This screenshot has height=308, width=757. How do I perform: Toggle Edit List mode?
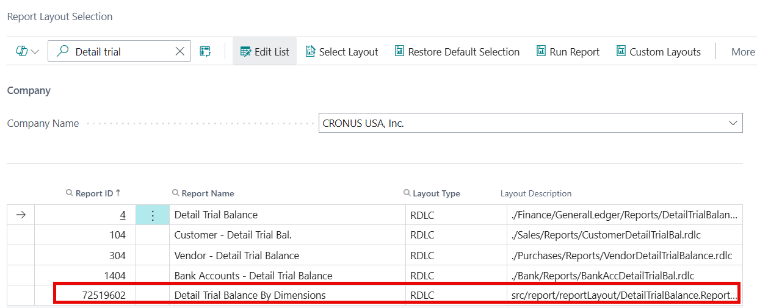click(x=265, y=52)
